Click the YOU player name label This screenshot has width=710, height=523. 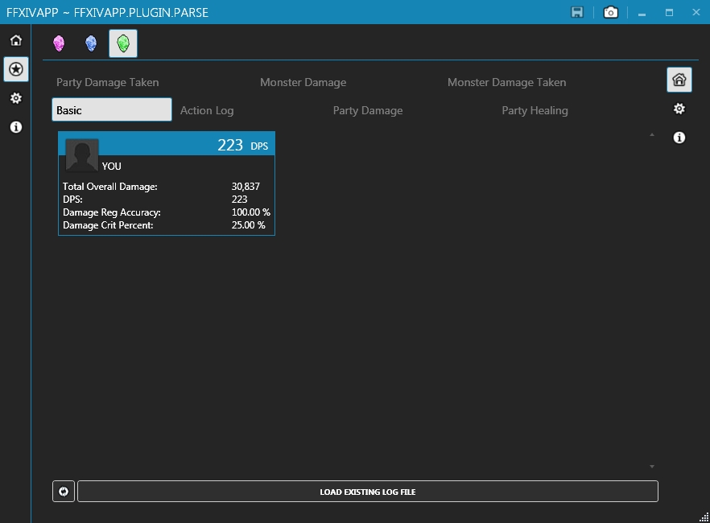point(111,166)
